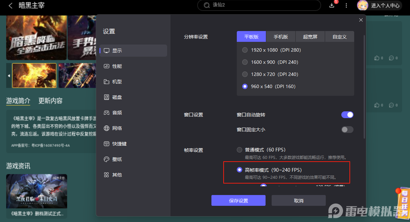Open the 快捷键 settings section
This screenshot has width=410, height=222.
(133, 144)
